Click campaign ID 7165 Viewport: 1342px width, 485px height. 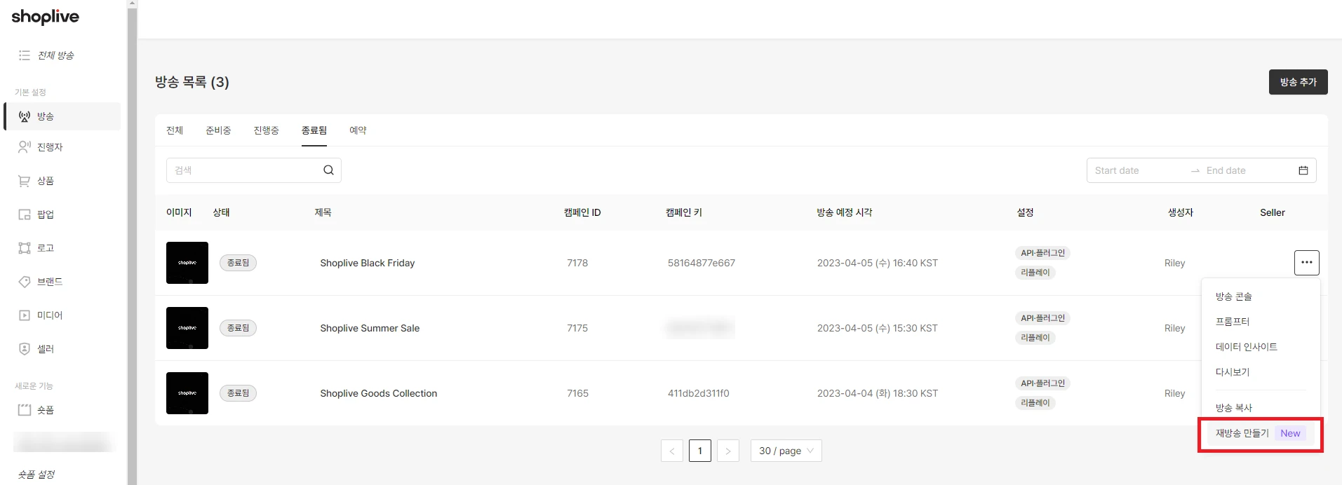(577, 393)
